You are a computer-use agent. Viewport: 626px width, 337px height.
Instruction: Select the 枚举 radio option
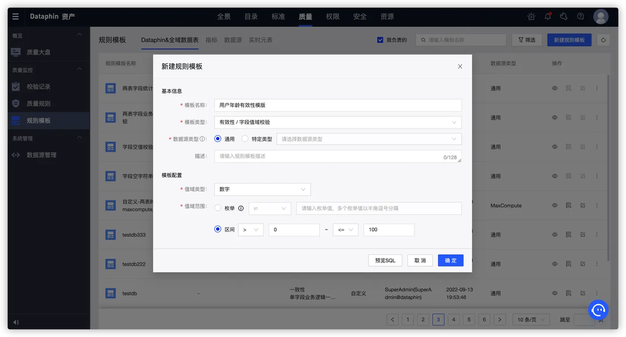218,208
